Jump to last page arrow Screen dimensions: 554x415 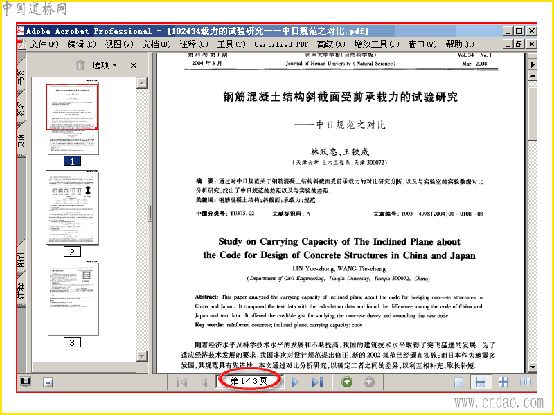(317, 382)
